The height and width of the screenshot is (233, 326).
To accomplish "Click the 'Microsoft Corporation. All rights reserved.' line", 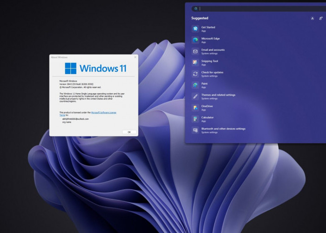I will point(80,88).
